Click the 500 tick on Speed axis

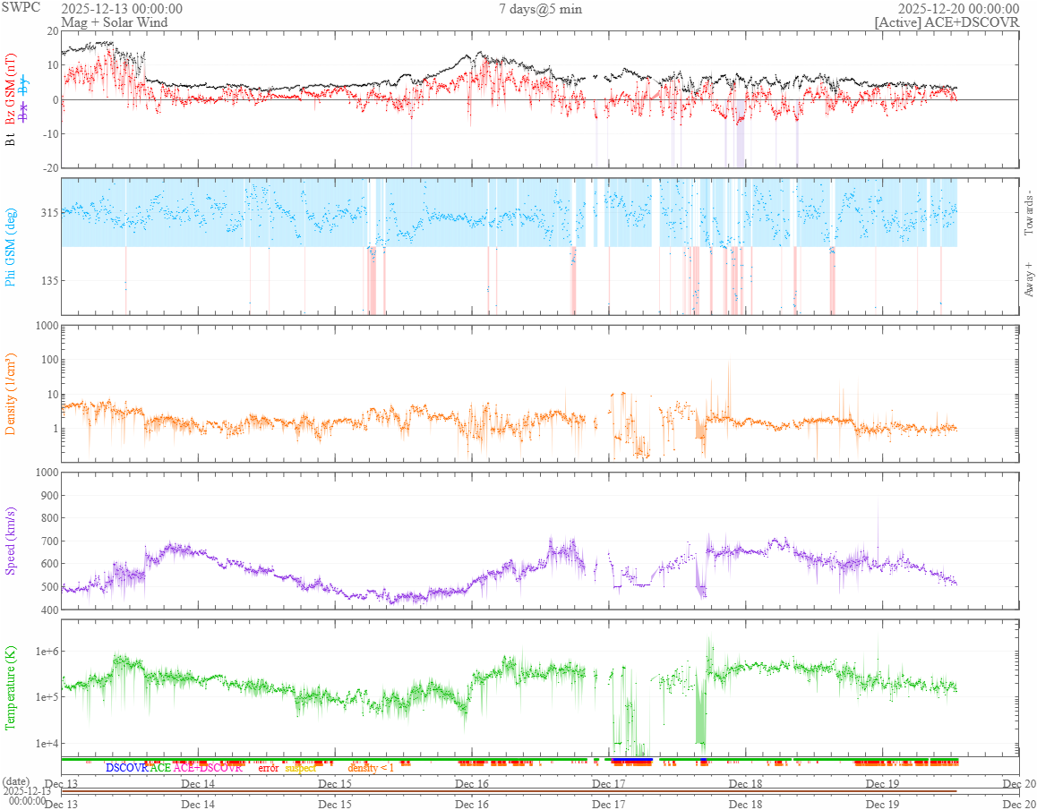49,587
